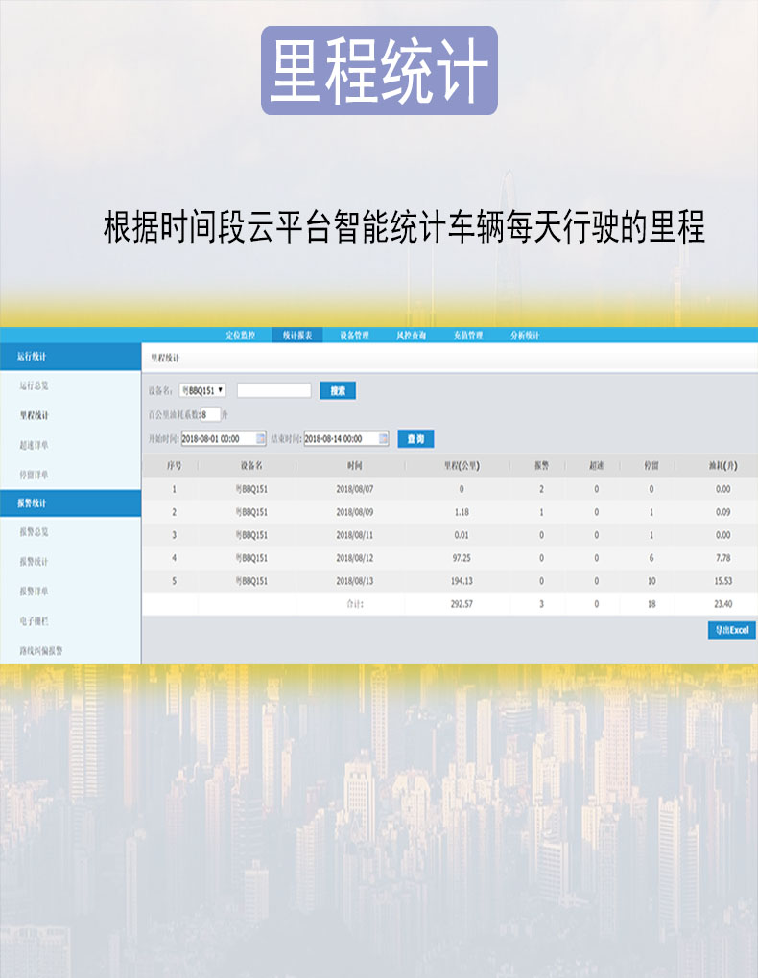Expand the 粤BBQ151 device dropdown
The width and height of the screenshot is (758, 978).
(202, 390)
